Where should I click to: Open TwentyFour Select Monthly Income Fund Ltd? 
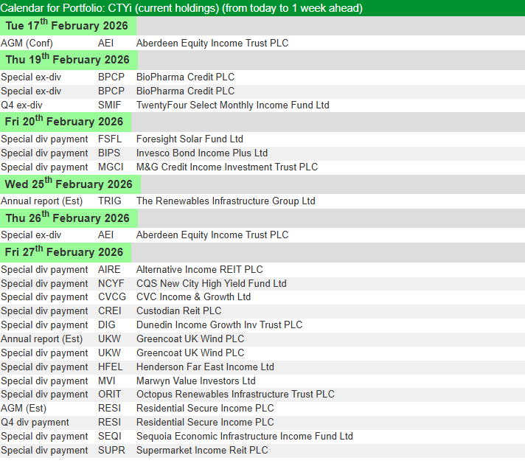click(232, 105)
